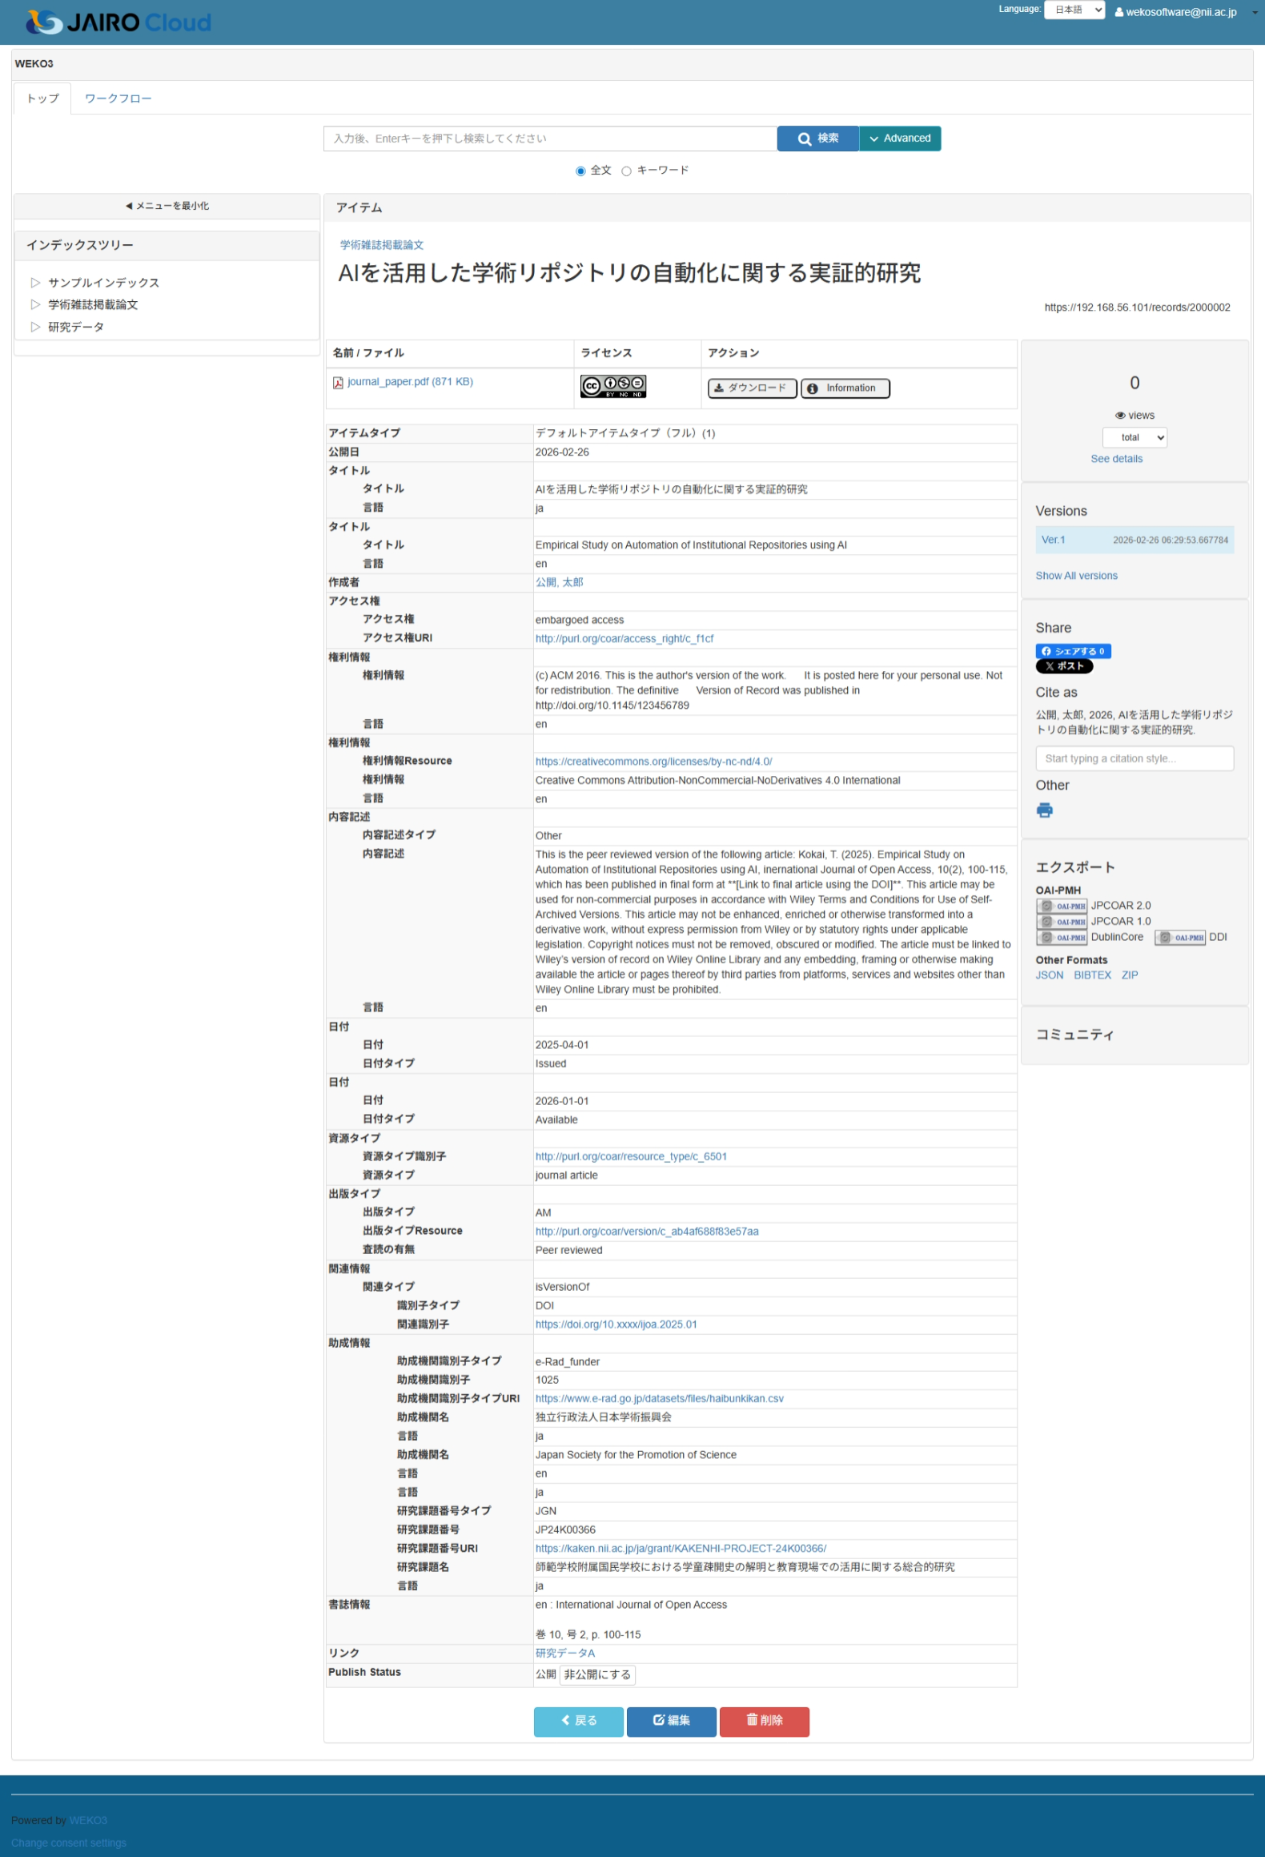Open the Show All versions link
This screenshot has width=1265, height=1857.
(1076, 576)
